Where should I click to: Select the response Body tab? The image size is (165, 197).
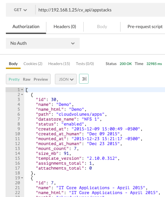click(13, 64)
